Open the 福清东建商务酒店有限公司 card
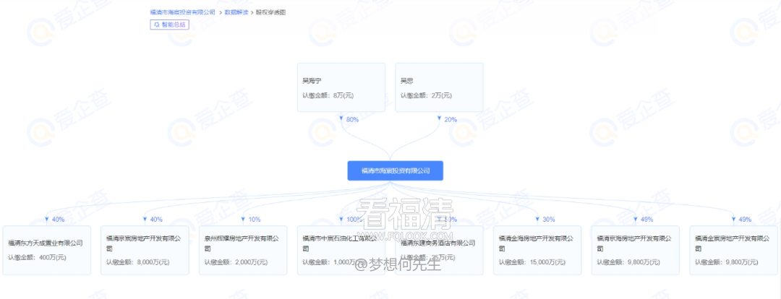 point(440,250)
